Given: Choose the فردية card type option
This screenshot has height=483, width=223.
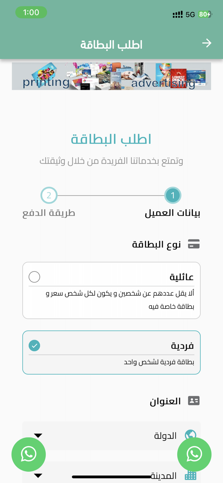Looking at the screenshot, I should click(x=111, y=352).
